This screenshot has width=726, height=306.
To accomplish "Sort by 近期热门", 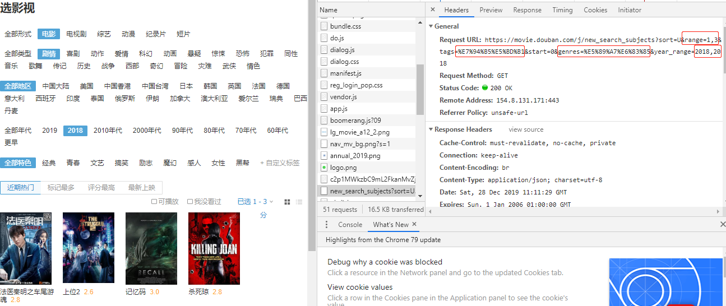I will click(21, 187).
